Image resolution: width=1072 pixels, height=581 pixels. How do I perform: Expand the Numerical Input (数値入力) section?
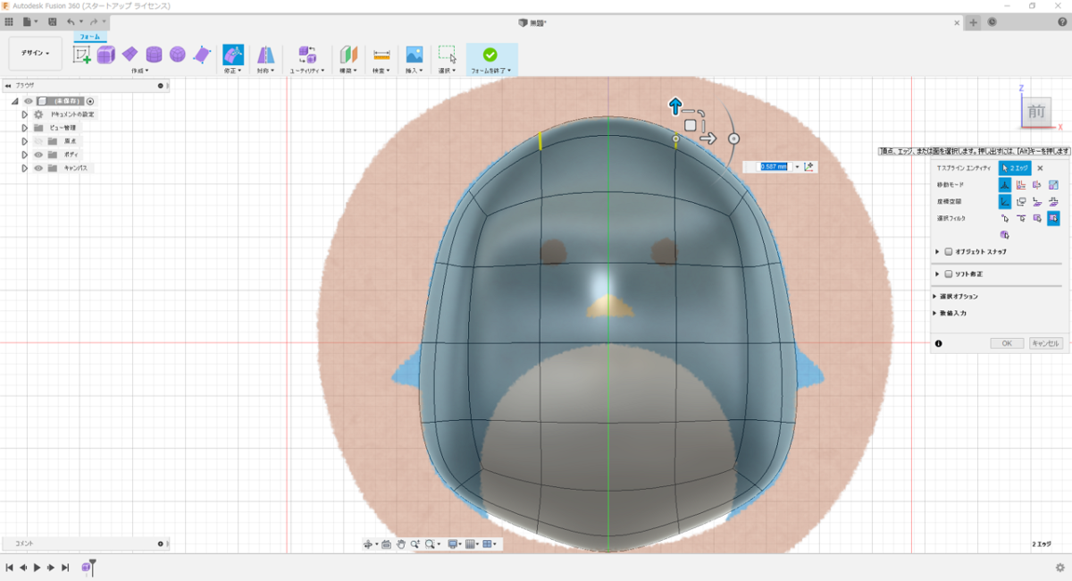point(935,314)
